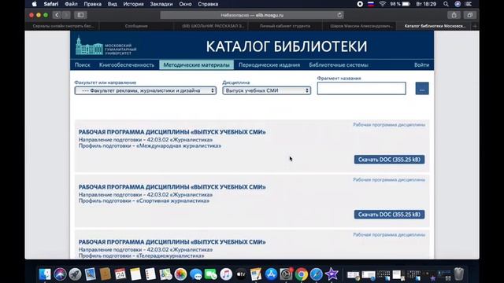Open the Правка menu
Viewport: 504px width, 283px height.
click(x=93, y=4)
